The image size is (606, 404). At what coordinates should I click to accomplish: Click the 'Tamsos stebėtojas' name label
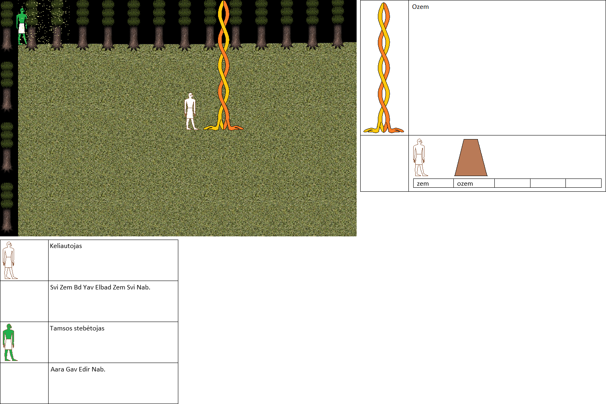click(x=77, y=328)
